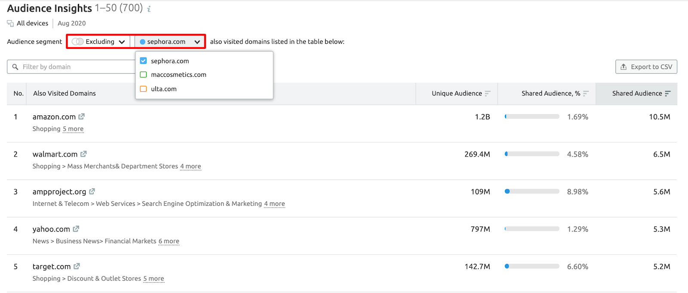This screenshot has height=293, width=688.
Task: Click the info icon beside Audience Insights title
Action: tap(149, 9)
